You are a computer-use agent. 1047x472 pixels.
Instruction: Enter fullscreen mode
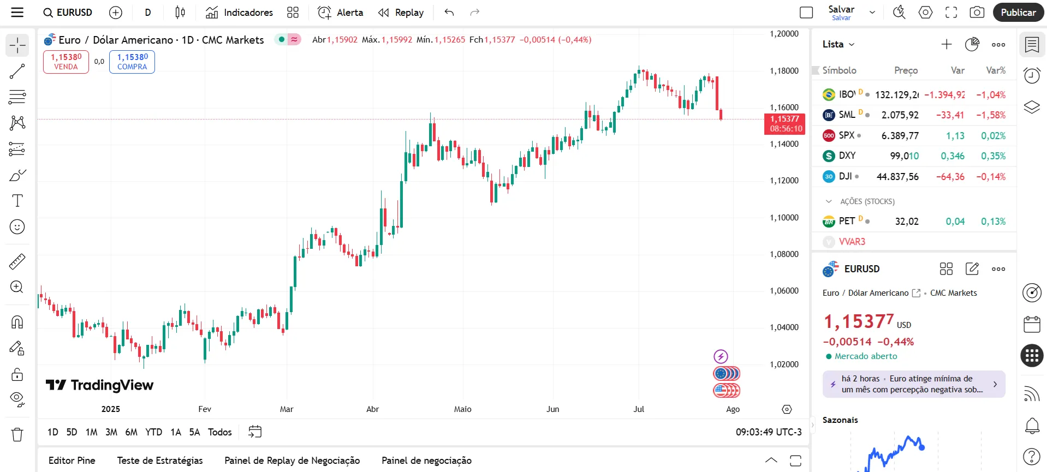click(951, 12)
